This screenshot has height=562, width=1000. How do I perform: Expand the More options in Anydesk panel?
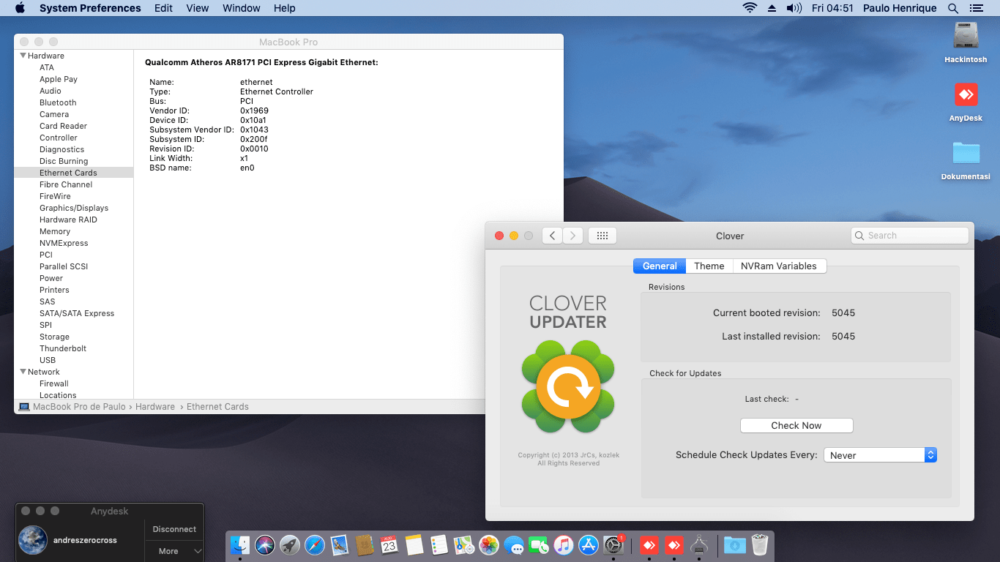pyautogui.click(x=174, y=551)
